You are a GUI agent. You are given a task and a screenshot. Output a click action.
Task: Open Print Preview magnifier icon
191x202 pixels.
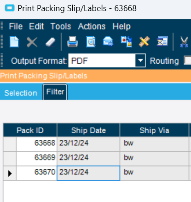(91, 42)
